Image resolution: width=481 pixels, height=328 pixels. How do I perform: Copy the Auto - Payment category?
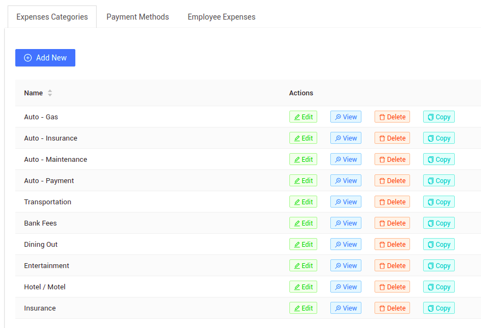[439, 181]
